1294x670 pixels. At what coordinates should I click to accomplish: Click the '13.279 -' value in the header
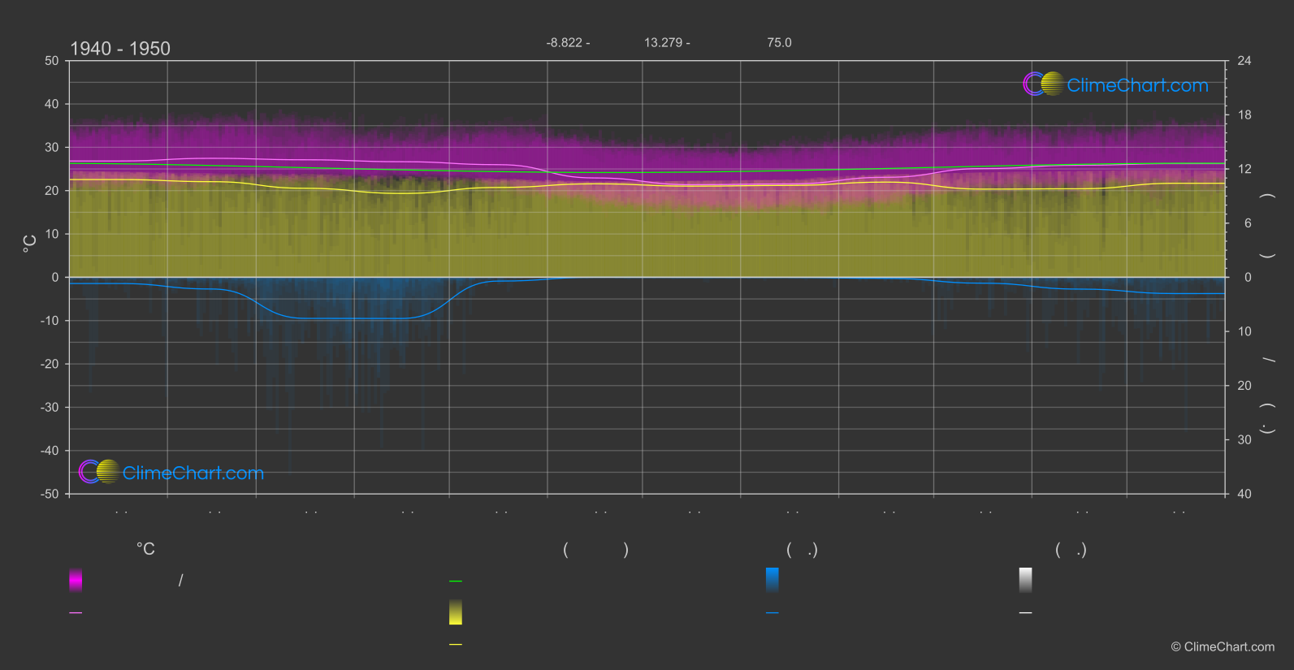[667, 42]
